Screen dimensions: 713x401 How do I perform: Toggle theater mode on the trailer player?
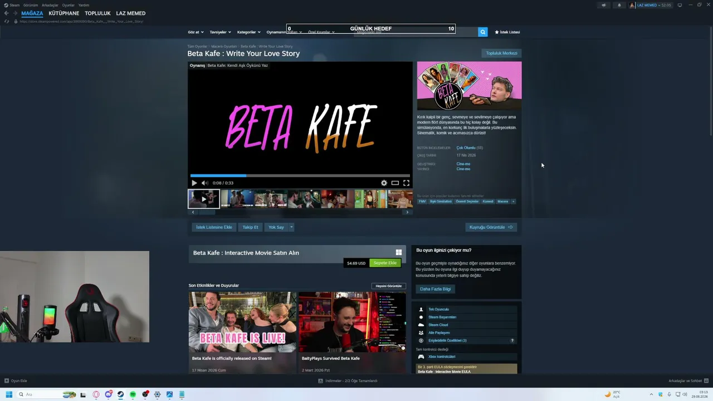click(395, 183)
